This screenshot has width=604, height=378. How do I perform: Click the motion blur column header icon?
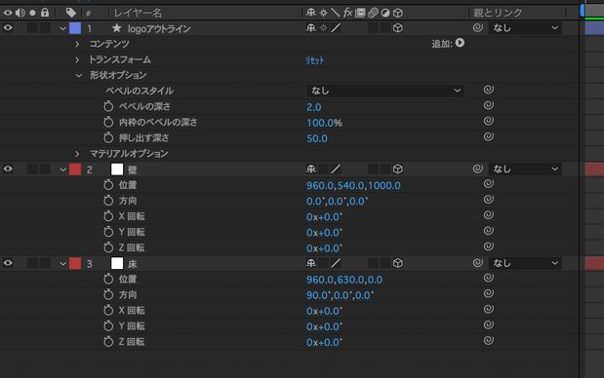[x=373, y=13]
